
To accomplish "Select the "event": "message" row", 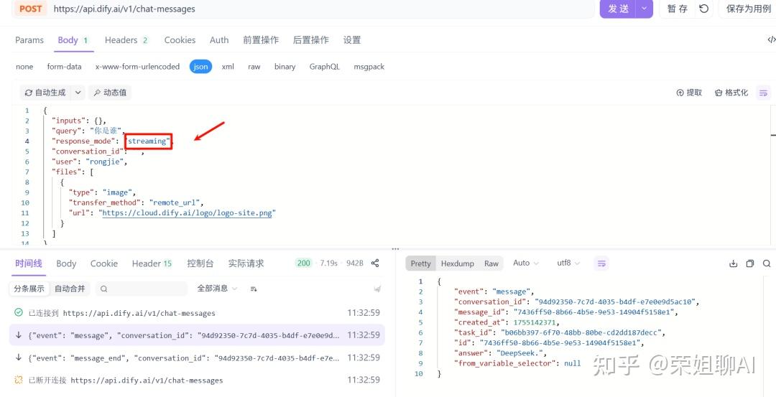I will pos(197,335).
